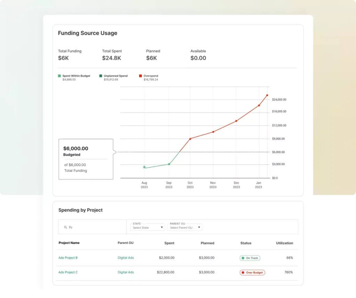This screenshot has height=298, width=356.
Task: Open the Ads Project B project link
Action: click(68, 258)
